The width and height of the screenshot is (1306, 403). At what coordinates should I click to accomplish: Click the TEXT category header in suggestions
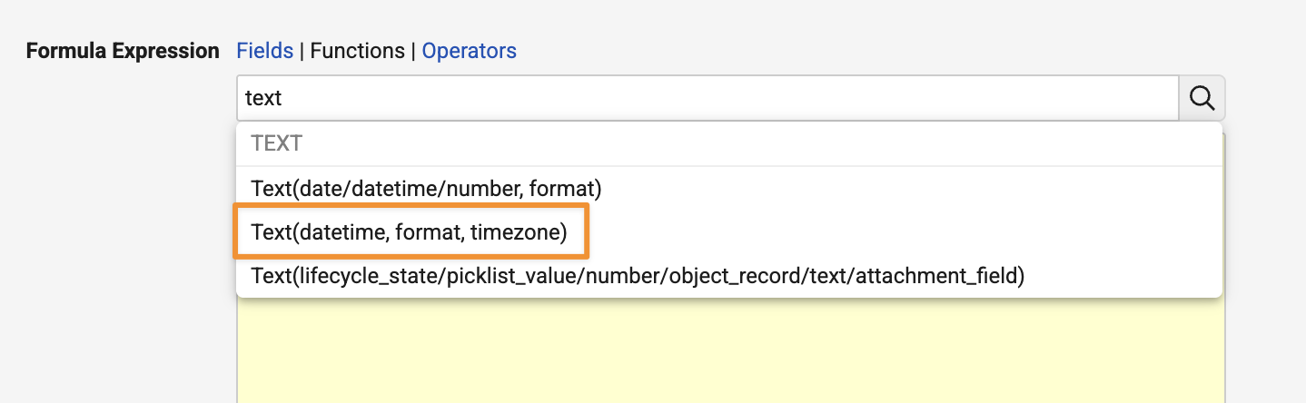click(x=276, y=143)
